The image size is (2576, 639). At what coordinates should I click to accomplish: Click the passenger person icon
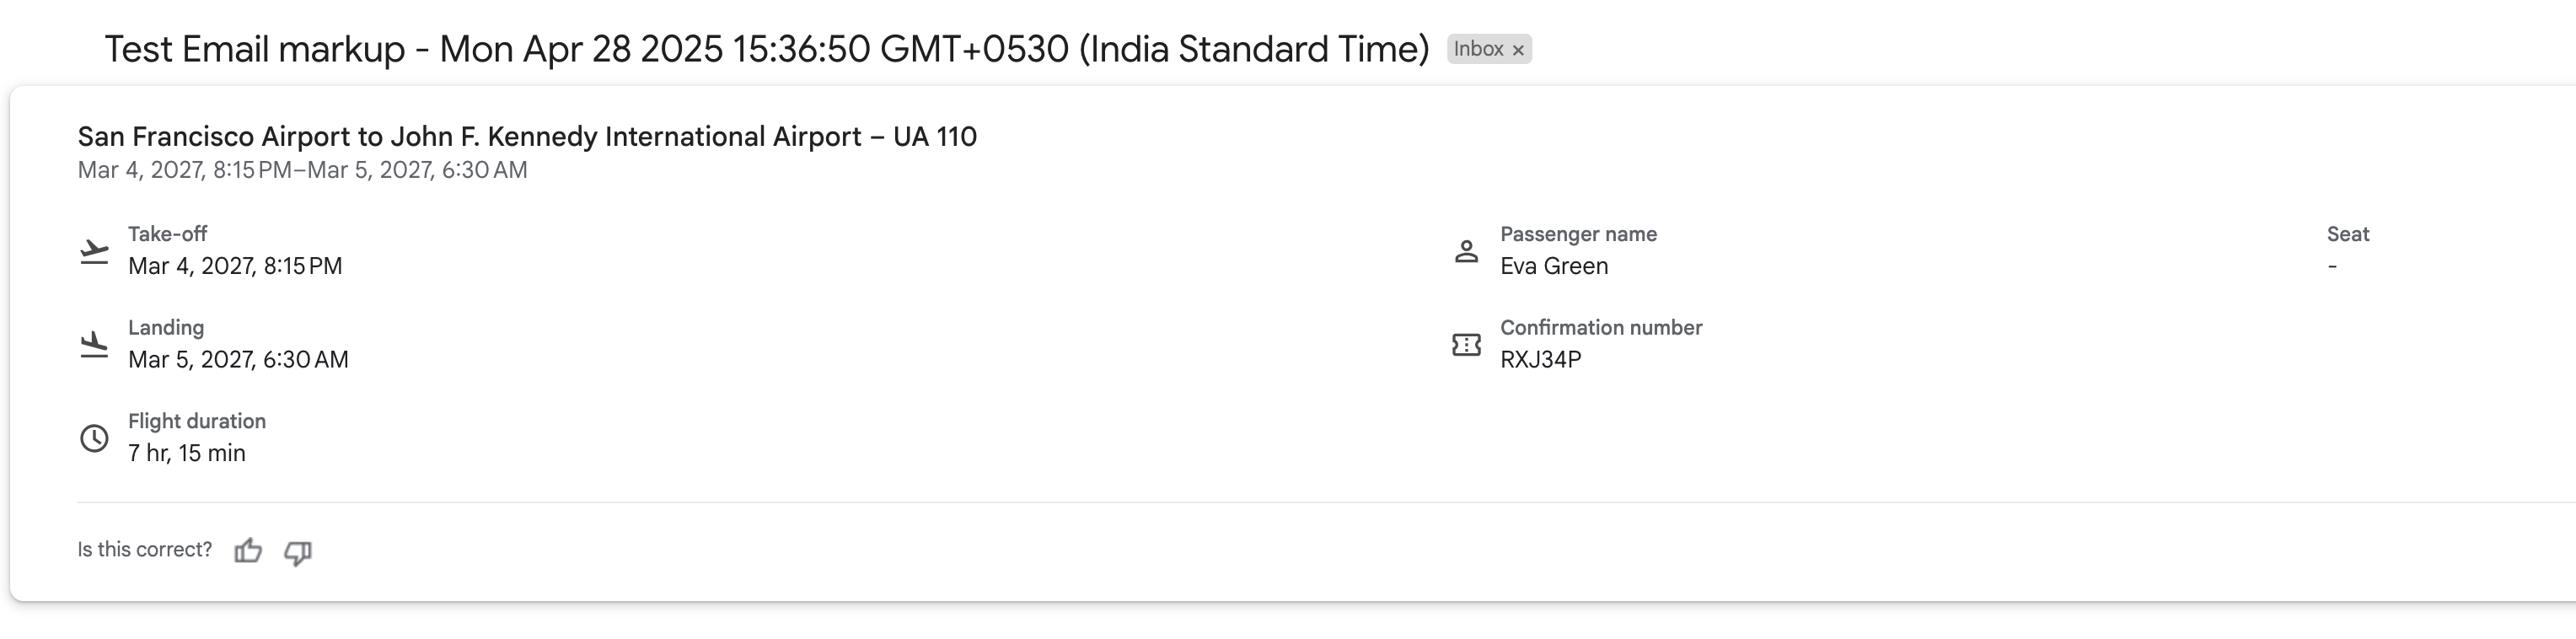click(x=1466, y=251)
